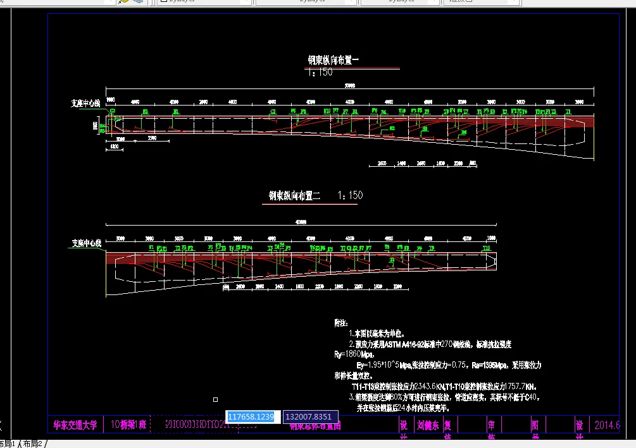Select the date 2014.6 in title block

point(607,425)
